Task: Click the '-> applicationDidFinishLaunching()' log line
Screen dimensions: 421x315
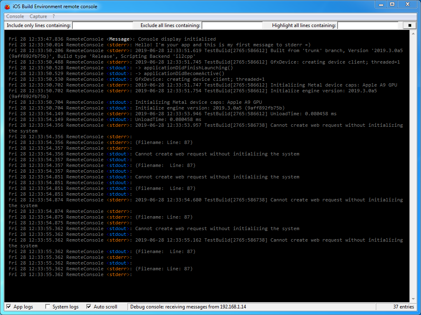Action: 121,68
